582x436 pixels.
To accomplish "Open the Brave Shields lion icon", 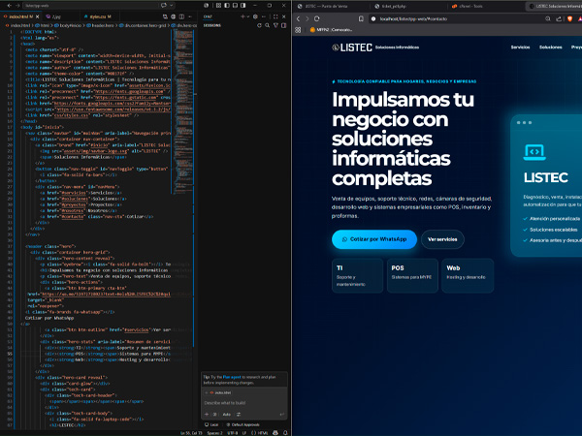I will 569,19.
